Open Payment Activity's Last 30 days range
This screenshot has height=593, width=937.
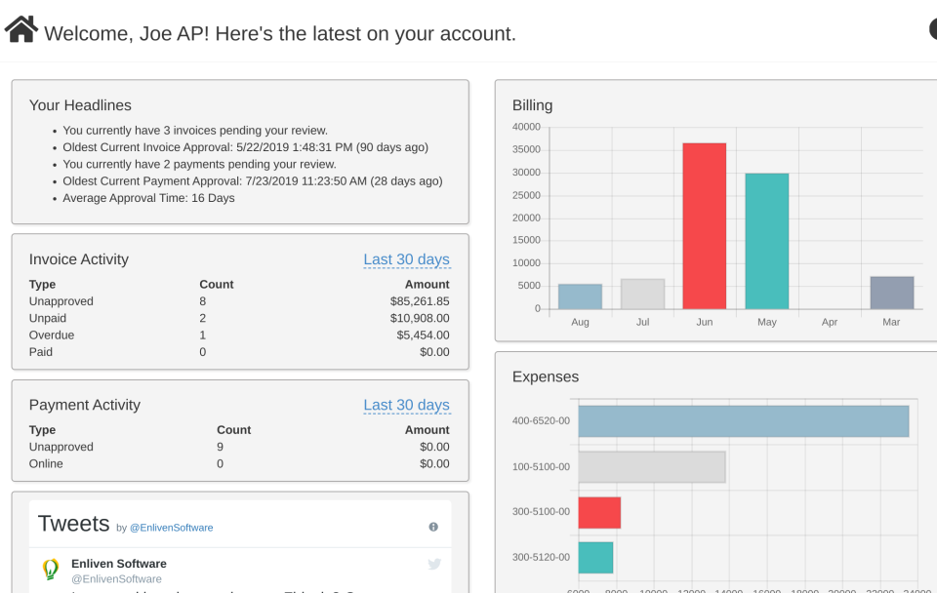coord(406,405)
